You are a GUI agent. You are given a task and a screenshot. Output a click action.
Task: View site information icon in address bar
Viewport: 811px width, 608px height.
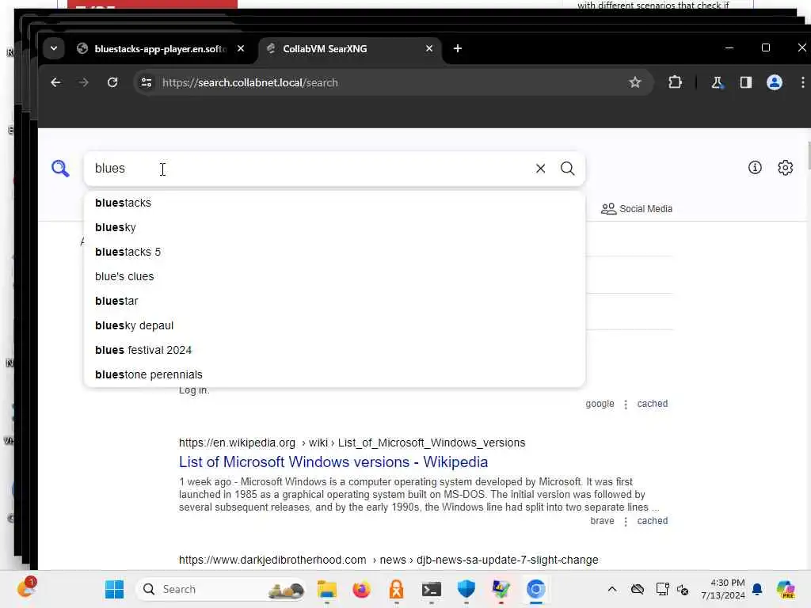[x=147, y=82]
